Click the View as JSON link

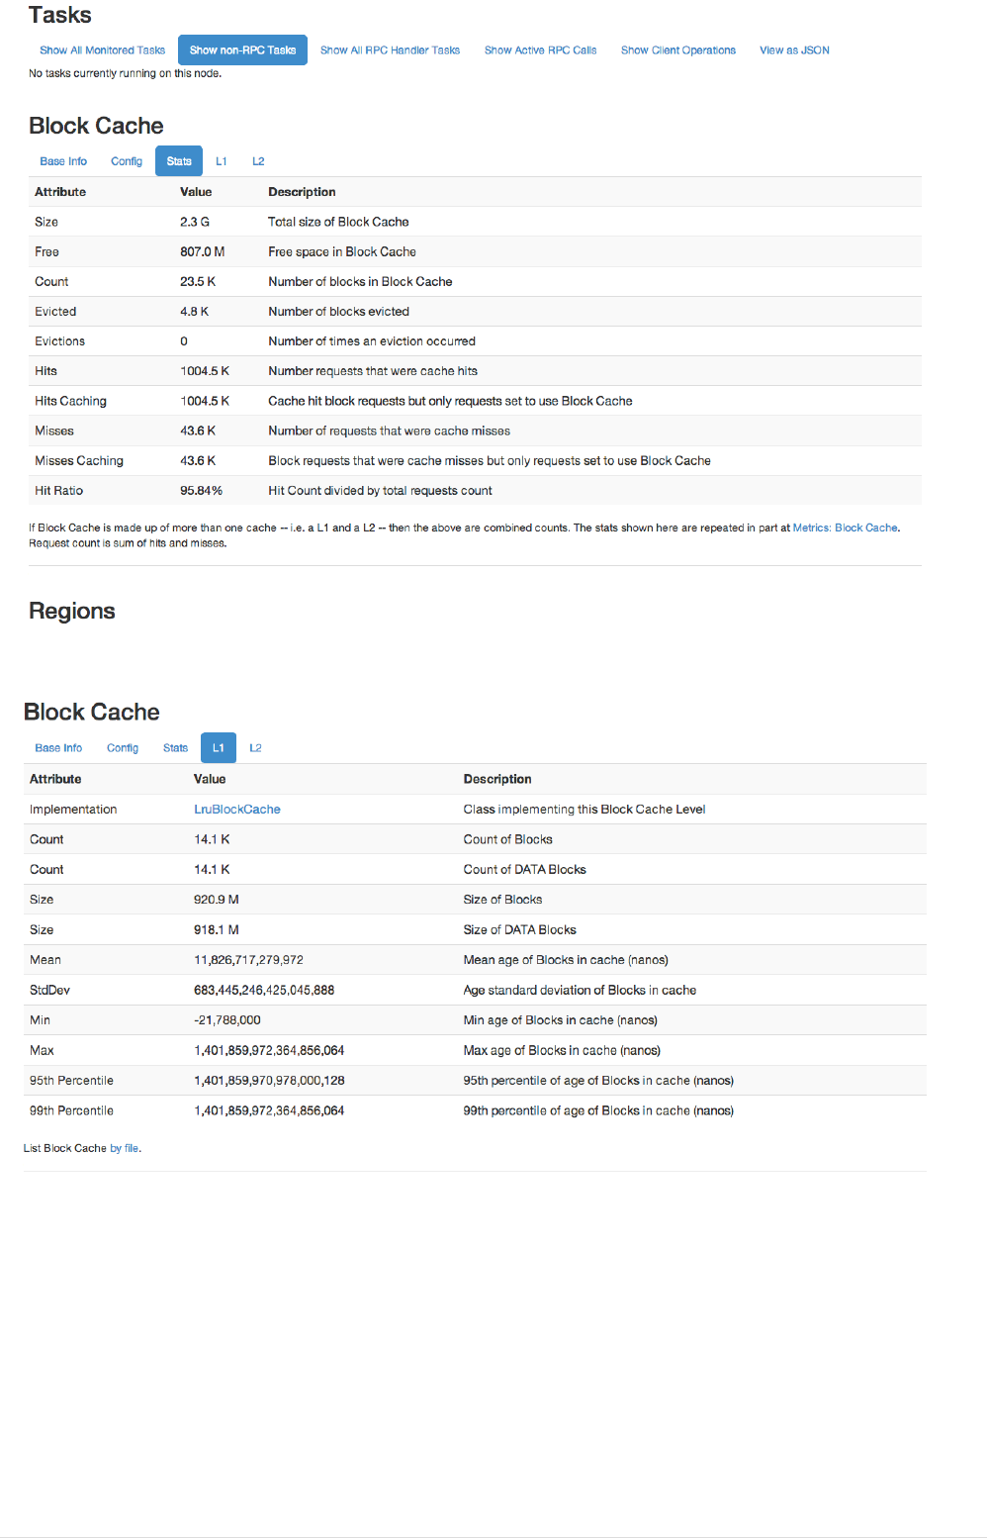[x=794, y=50]
